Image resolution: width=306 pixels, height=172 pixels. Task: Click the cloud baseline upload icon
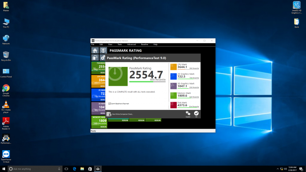(x=95, y=58)
